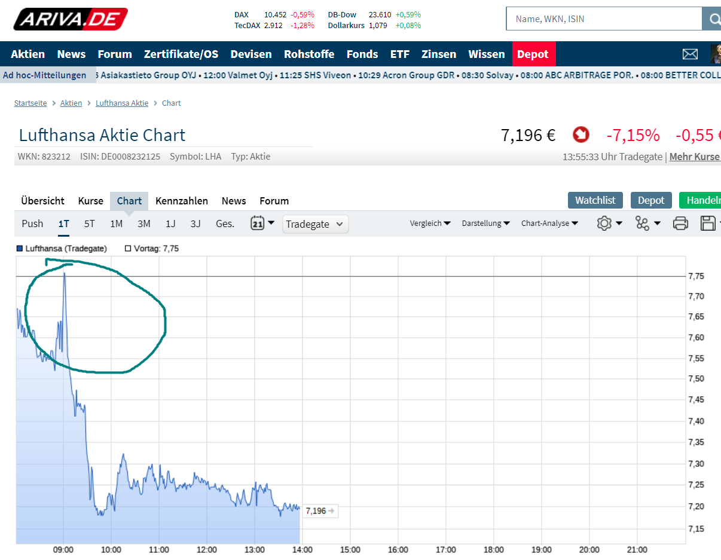Open the 11:25 SHS Viveon ticker item
The height and width of the screenshot is (560, 721).
click(x=315, y=75)
